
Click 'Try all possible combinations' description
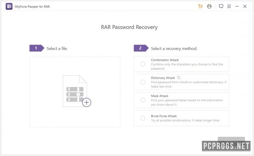point(185,120)
